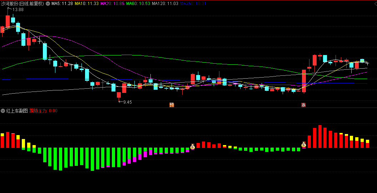
Task: Select the MA10: 11.33 label
Action: [86, 4]
